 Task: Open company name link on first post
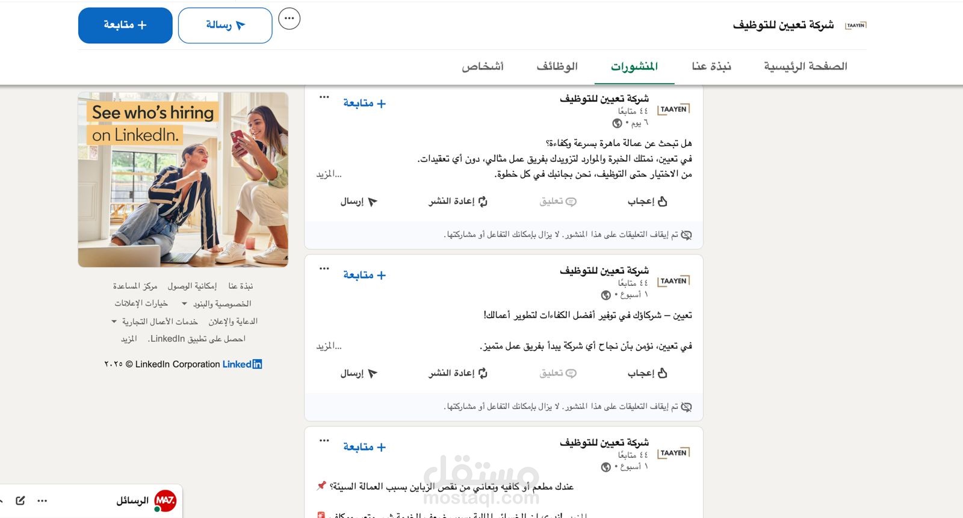(x=604, y=99)
